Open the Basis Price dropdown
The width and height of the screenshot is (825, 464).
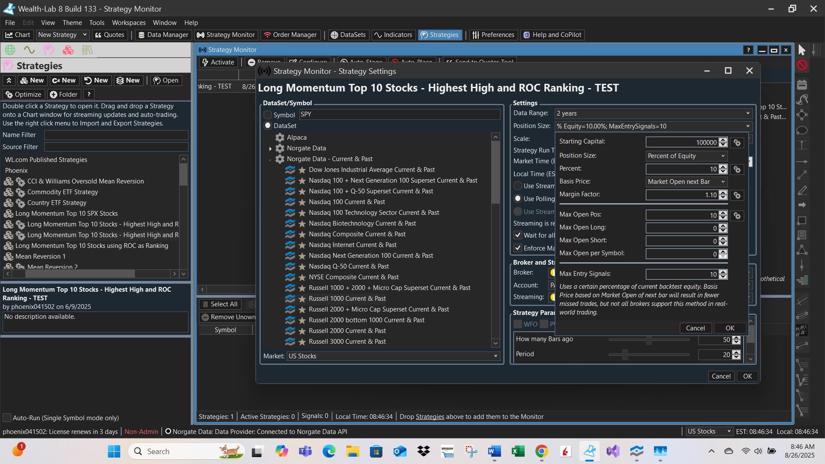click(686, 182)
